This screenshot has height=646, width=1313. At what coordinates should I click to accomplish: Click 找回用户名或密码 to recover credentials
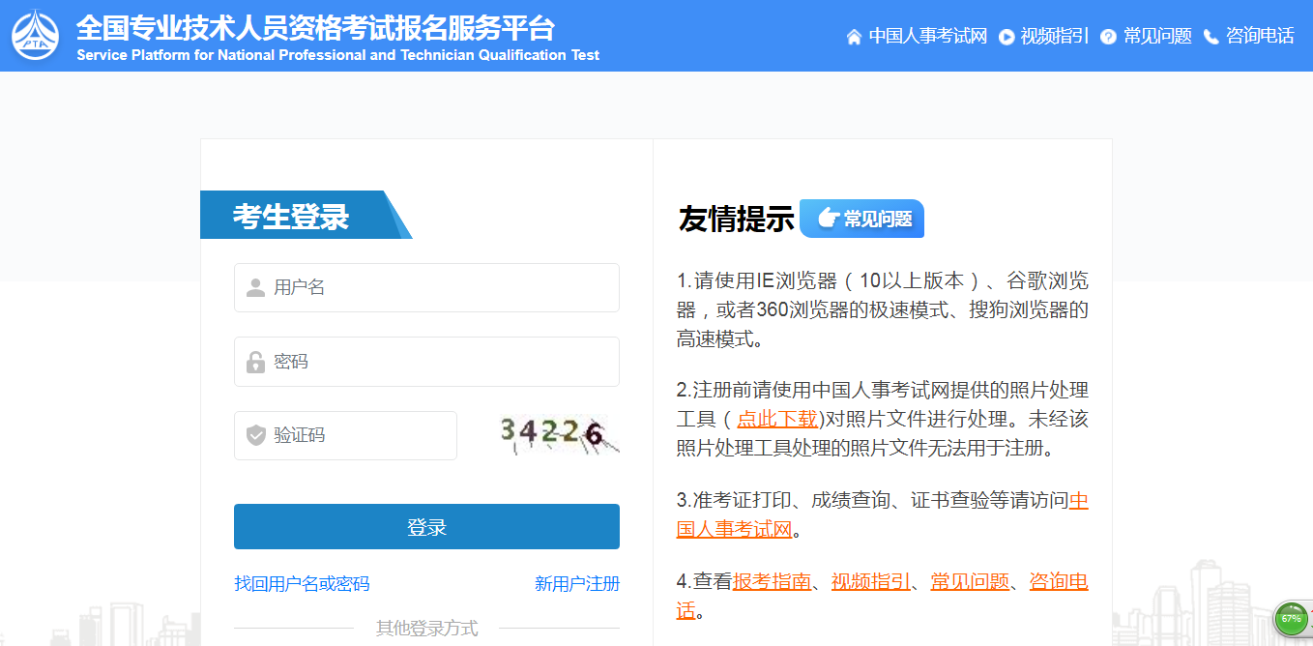pyautogui.click(x=303, y=584)
